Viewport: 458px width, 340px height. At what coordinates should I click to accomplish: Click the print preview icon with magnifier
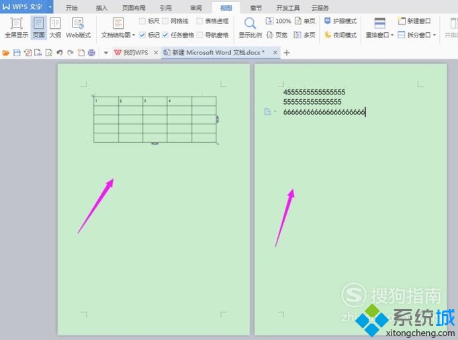[49, 53]
